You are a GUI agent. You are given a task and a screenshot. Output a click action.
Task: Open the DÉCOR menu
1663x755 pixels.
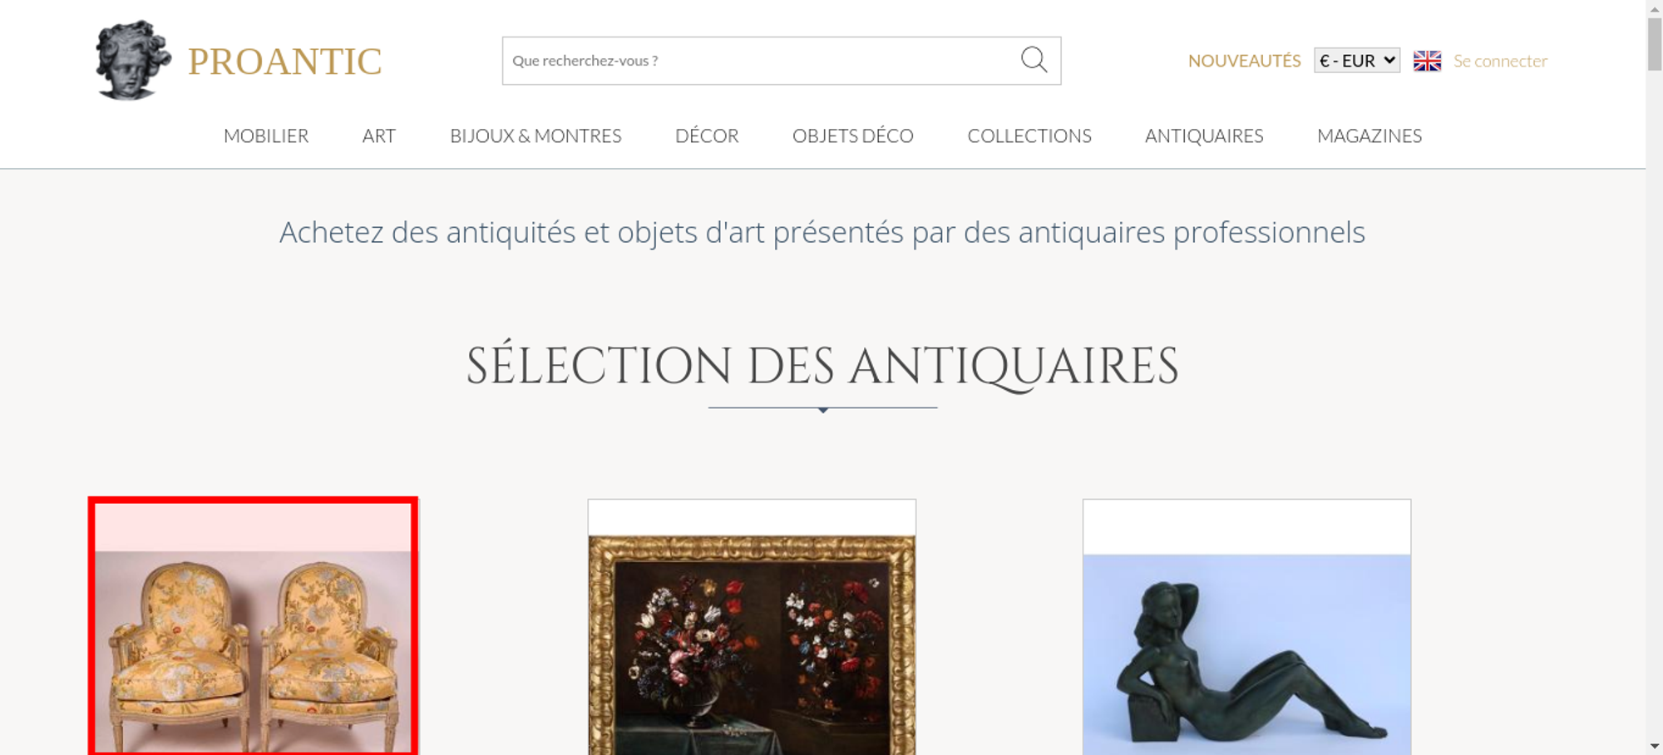pyautogui.click(x=707, y=136)
